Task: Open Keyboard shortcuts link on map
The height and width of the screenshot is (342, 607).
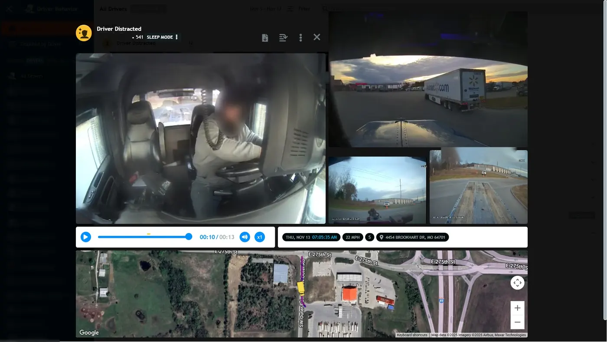Action: point(412,335)
